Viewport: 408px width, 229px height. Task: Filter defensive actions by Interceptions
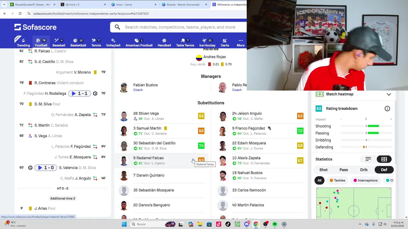(x=366, y=180)
